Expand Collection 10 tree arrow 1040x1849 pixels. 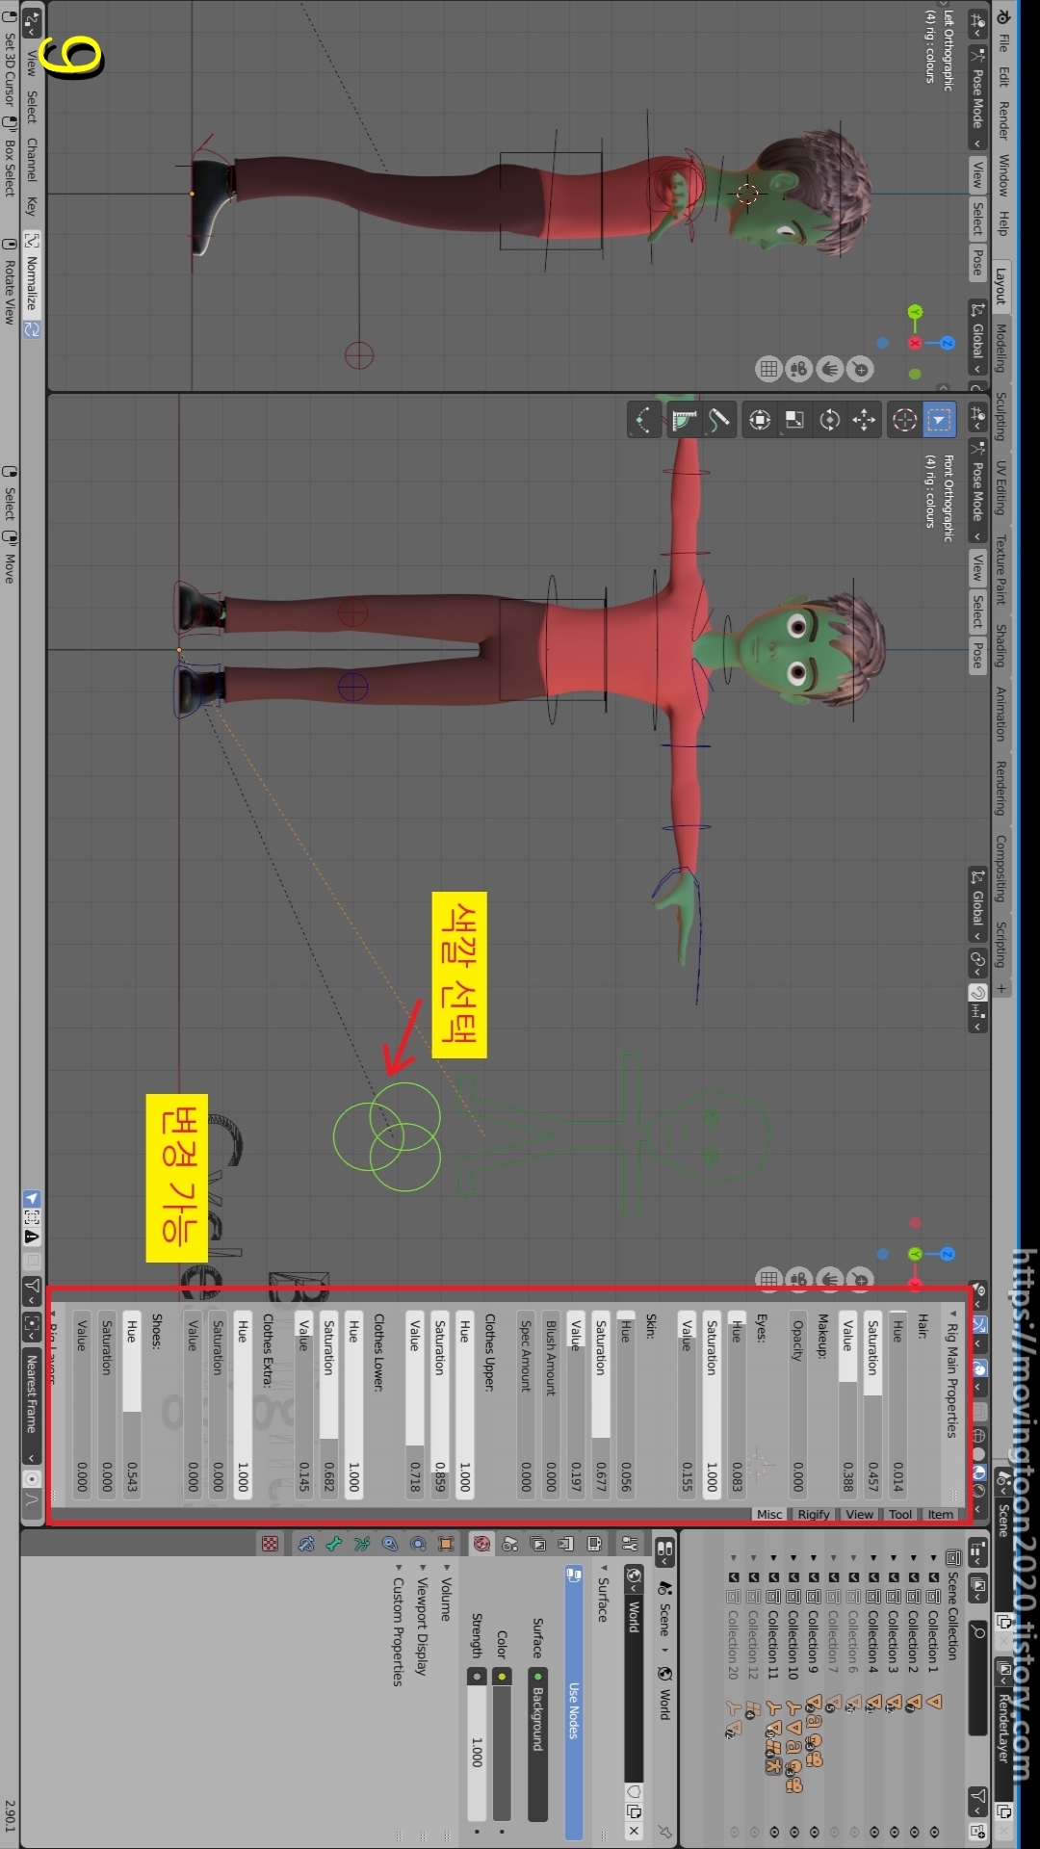pos(793,1557)
